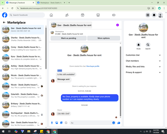Open Sharika's house for rent conversation

coord(22,39)
